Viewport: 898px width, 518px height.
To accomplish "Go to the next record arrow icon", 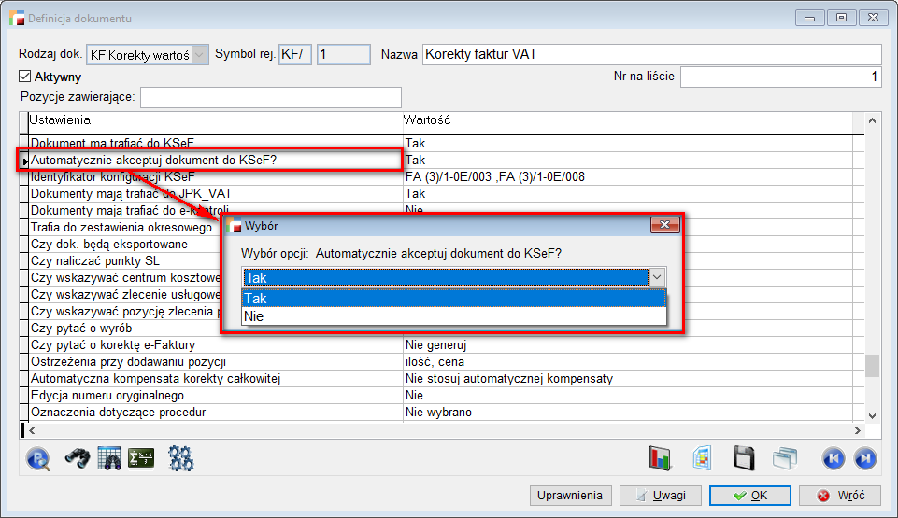I will point(865,458).
